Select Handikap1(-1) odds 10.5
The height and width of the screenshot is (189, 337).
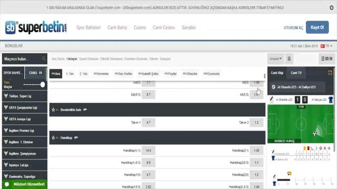click(x=148, y=151)
